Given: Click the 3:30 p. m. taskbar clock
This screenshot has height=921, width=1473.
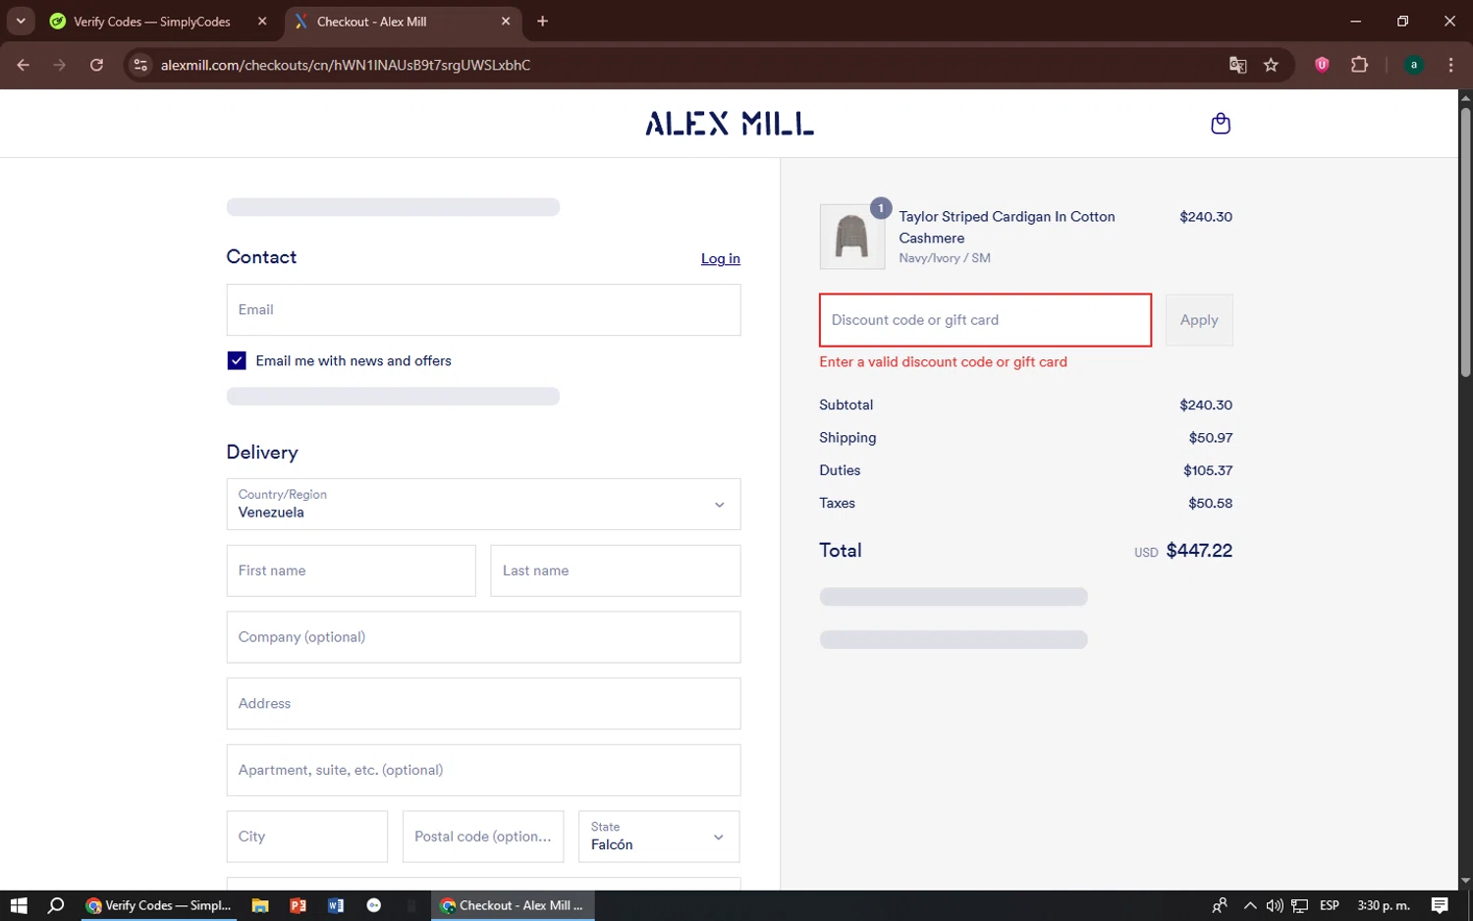Looking at the screenshot, I should 1383,905.
